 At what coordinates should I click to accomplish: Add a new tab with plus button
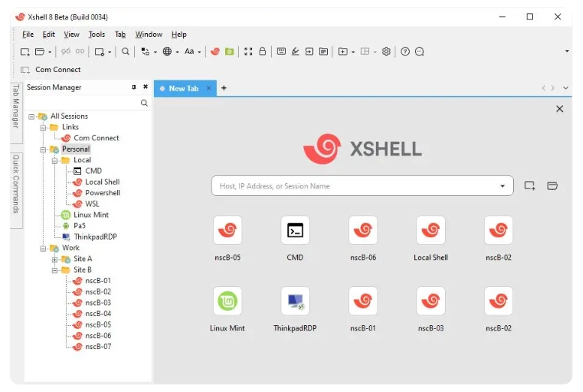tap(224, 88)
